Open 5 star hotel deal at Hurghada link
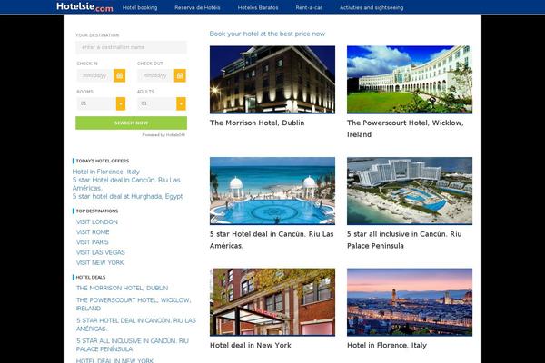 (127, 196)
